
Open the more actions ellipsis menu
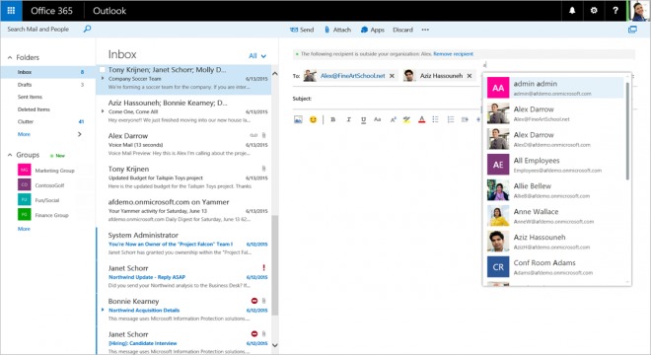425,30
